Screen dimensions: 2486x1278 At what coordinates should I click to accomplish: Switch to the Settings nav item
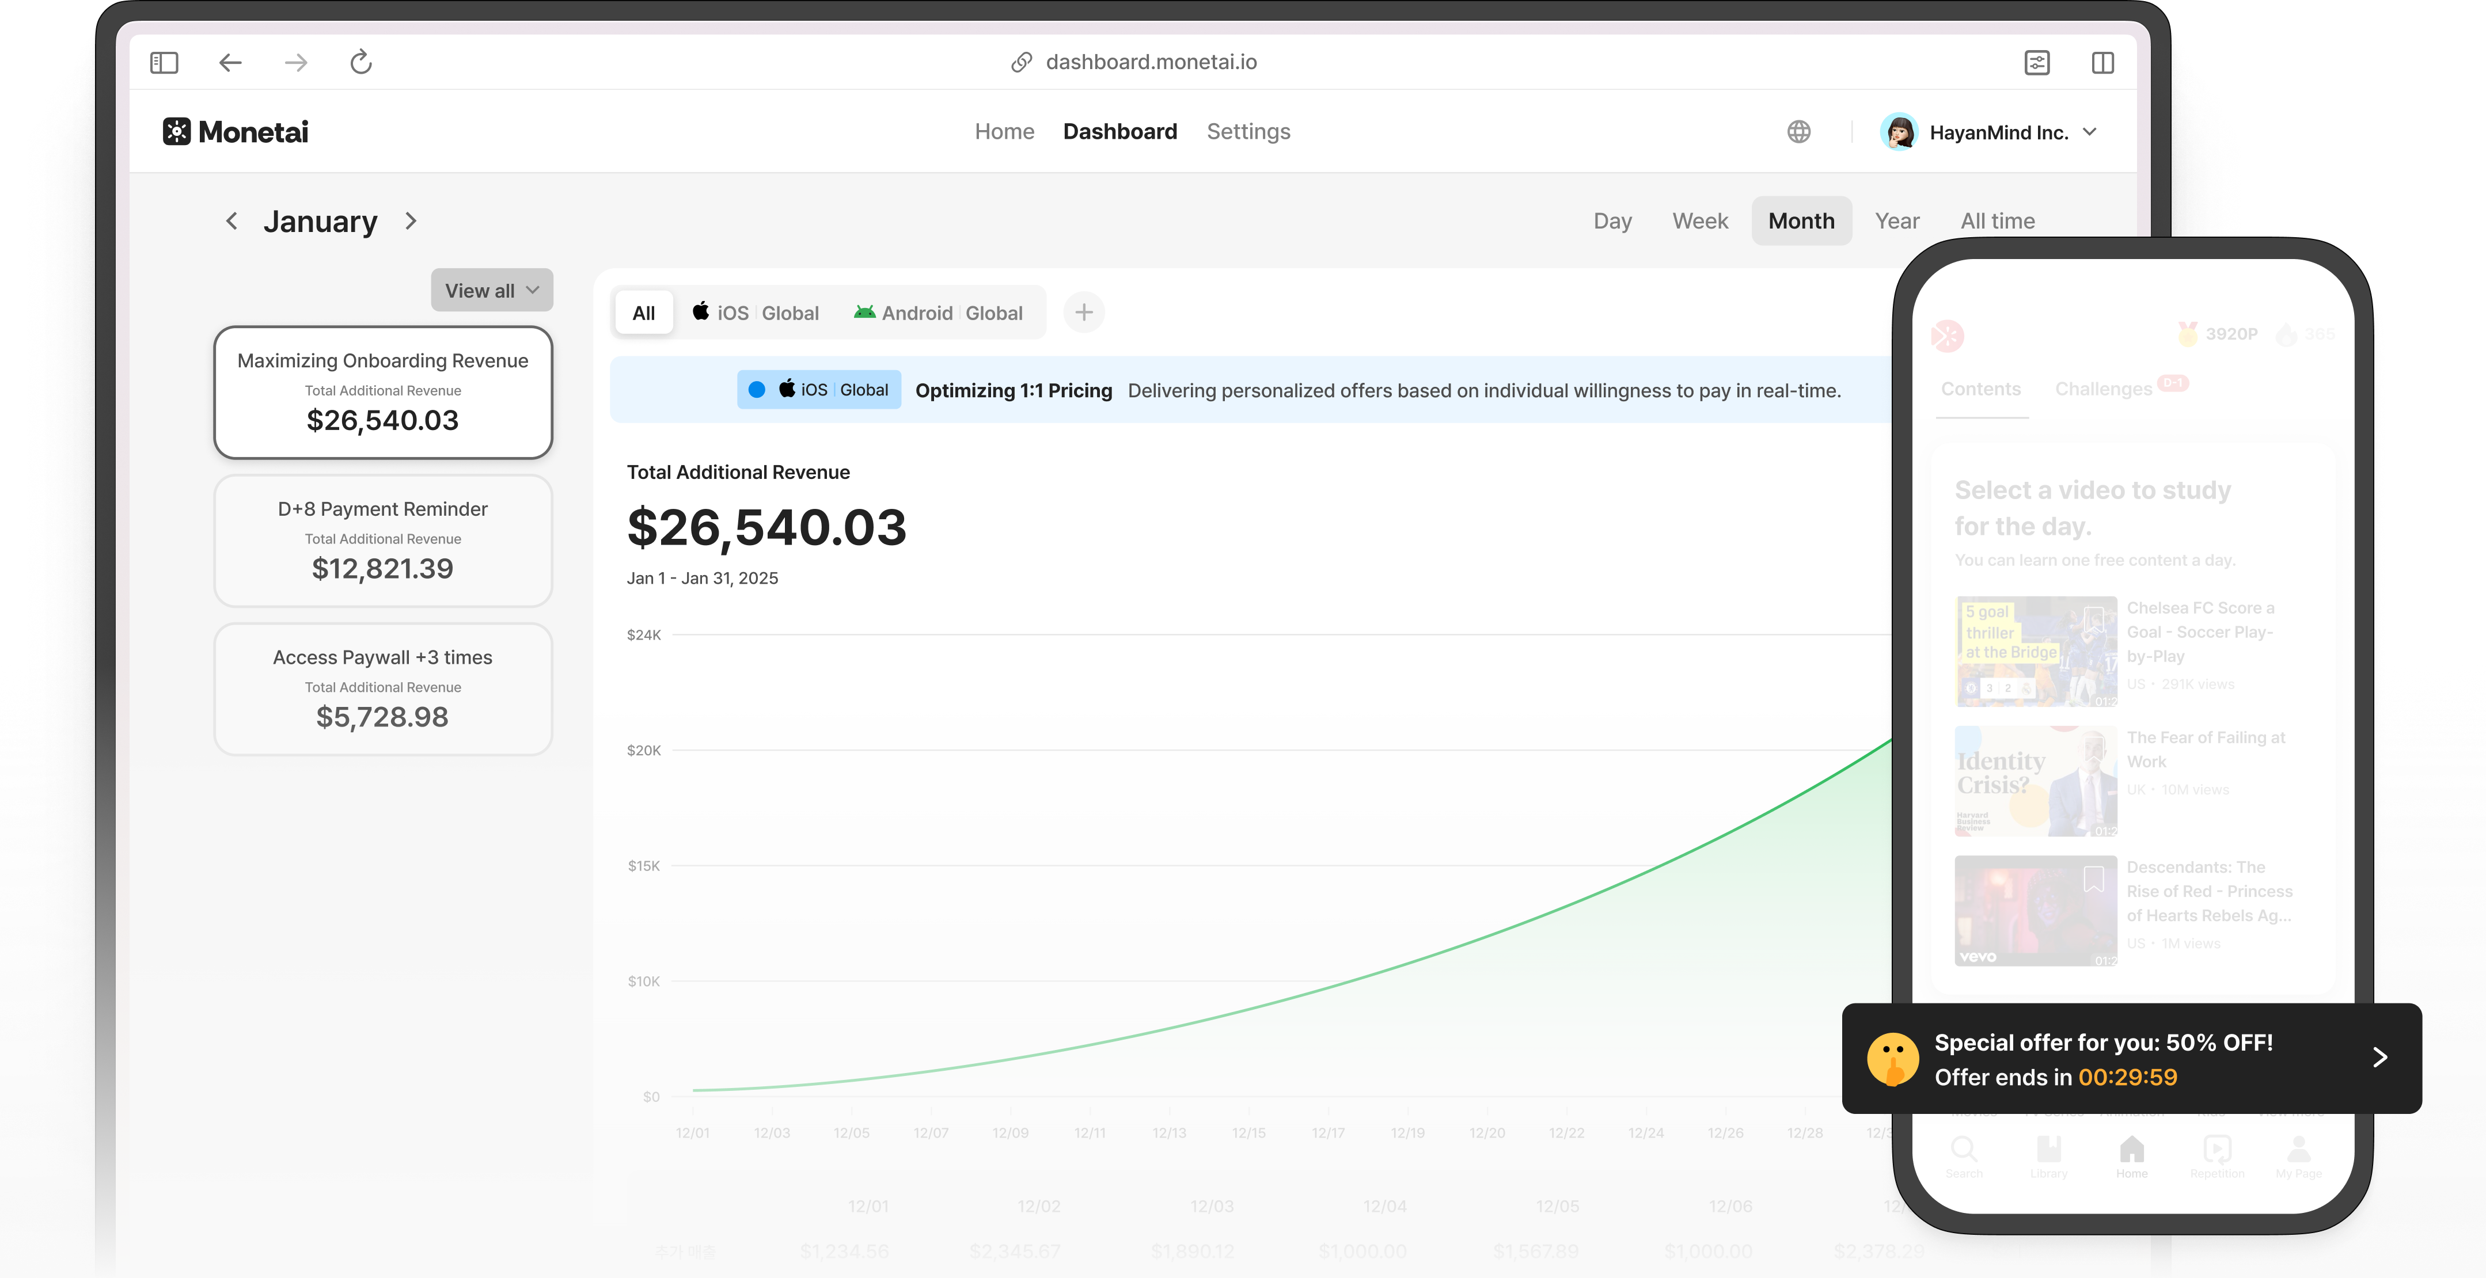(x=1248, y=132)
